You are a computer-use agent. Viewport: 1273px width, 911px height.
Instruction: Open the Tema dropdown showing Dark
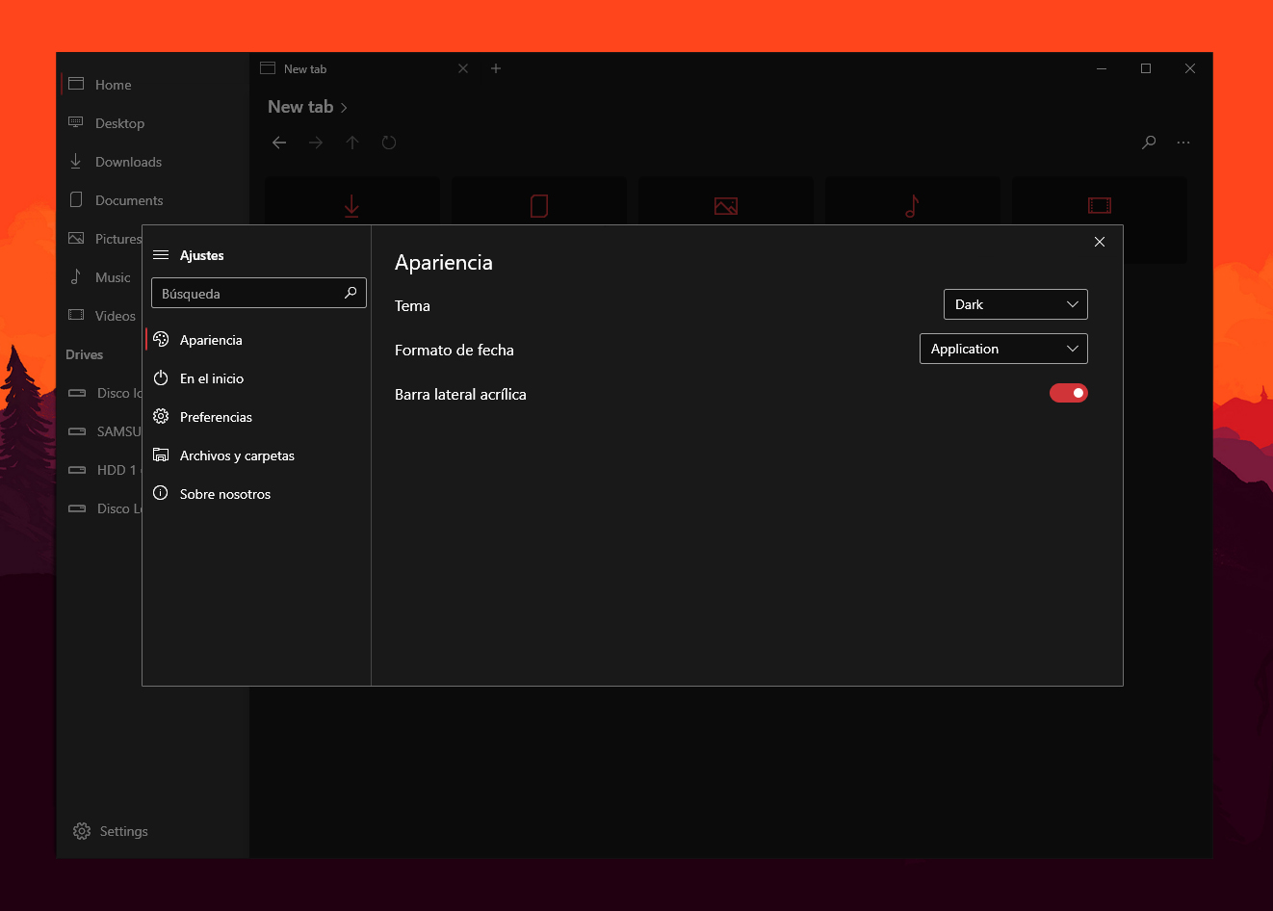click(1015, 304)
